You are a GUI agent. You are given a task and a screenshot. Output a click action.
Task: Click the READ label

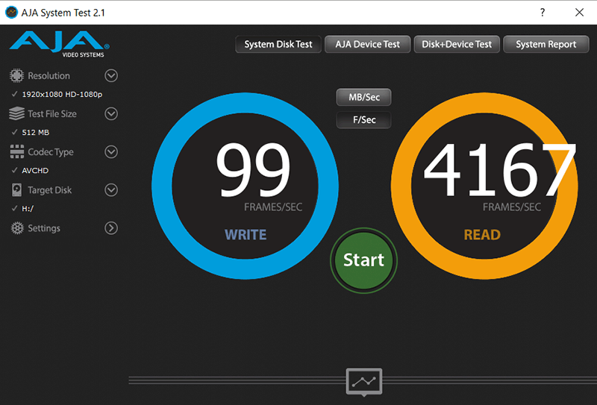[x=482, y=234]
